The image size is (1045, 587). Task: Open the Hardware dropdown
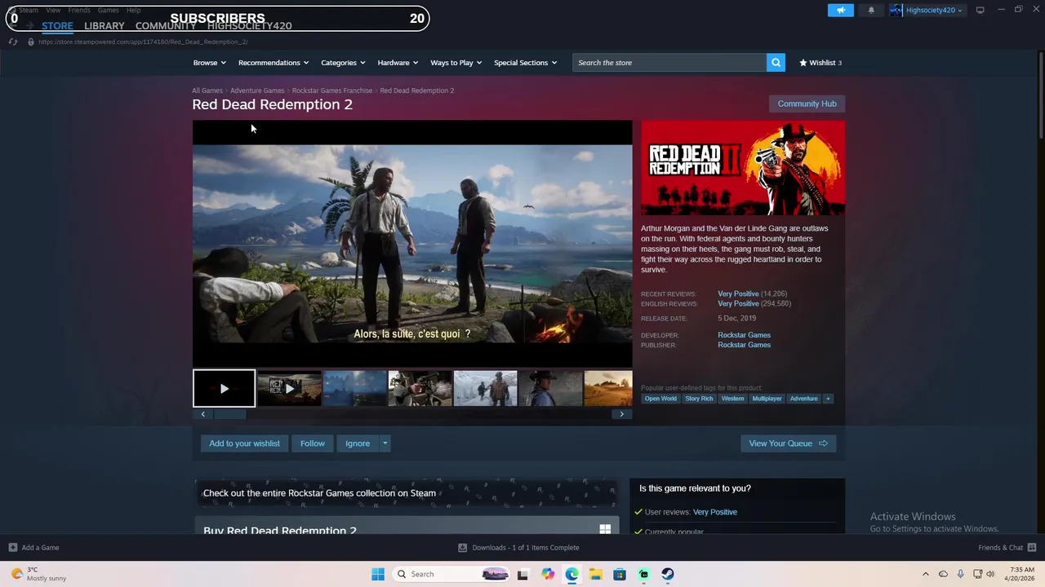(x=398, y=63)
